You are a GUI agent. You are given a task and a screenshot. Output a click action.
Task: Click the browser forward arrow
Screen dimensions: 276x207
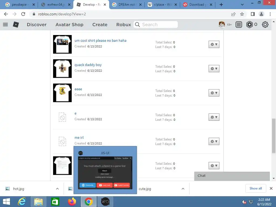pos(15,14)
